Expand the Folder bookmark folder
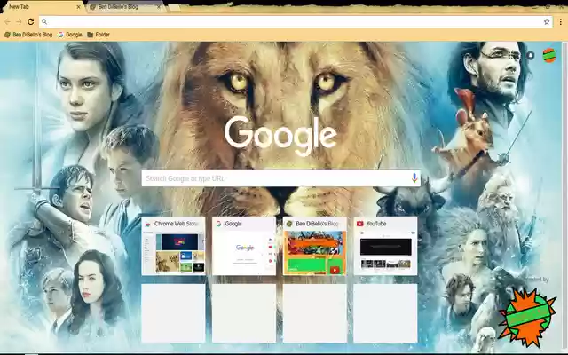This screenshot has height=355, width=568. tap(99, 35)
